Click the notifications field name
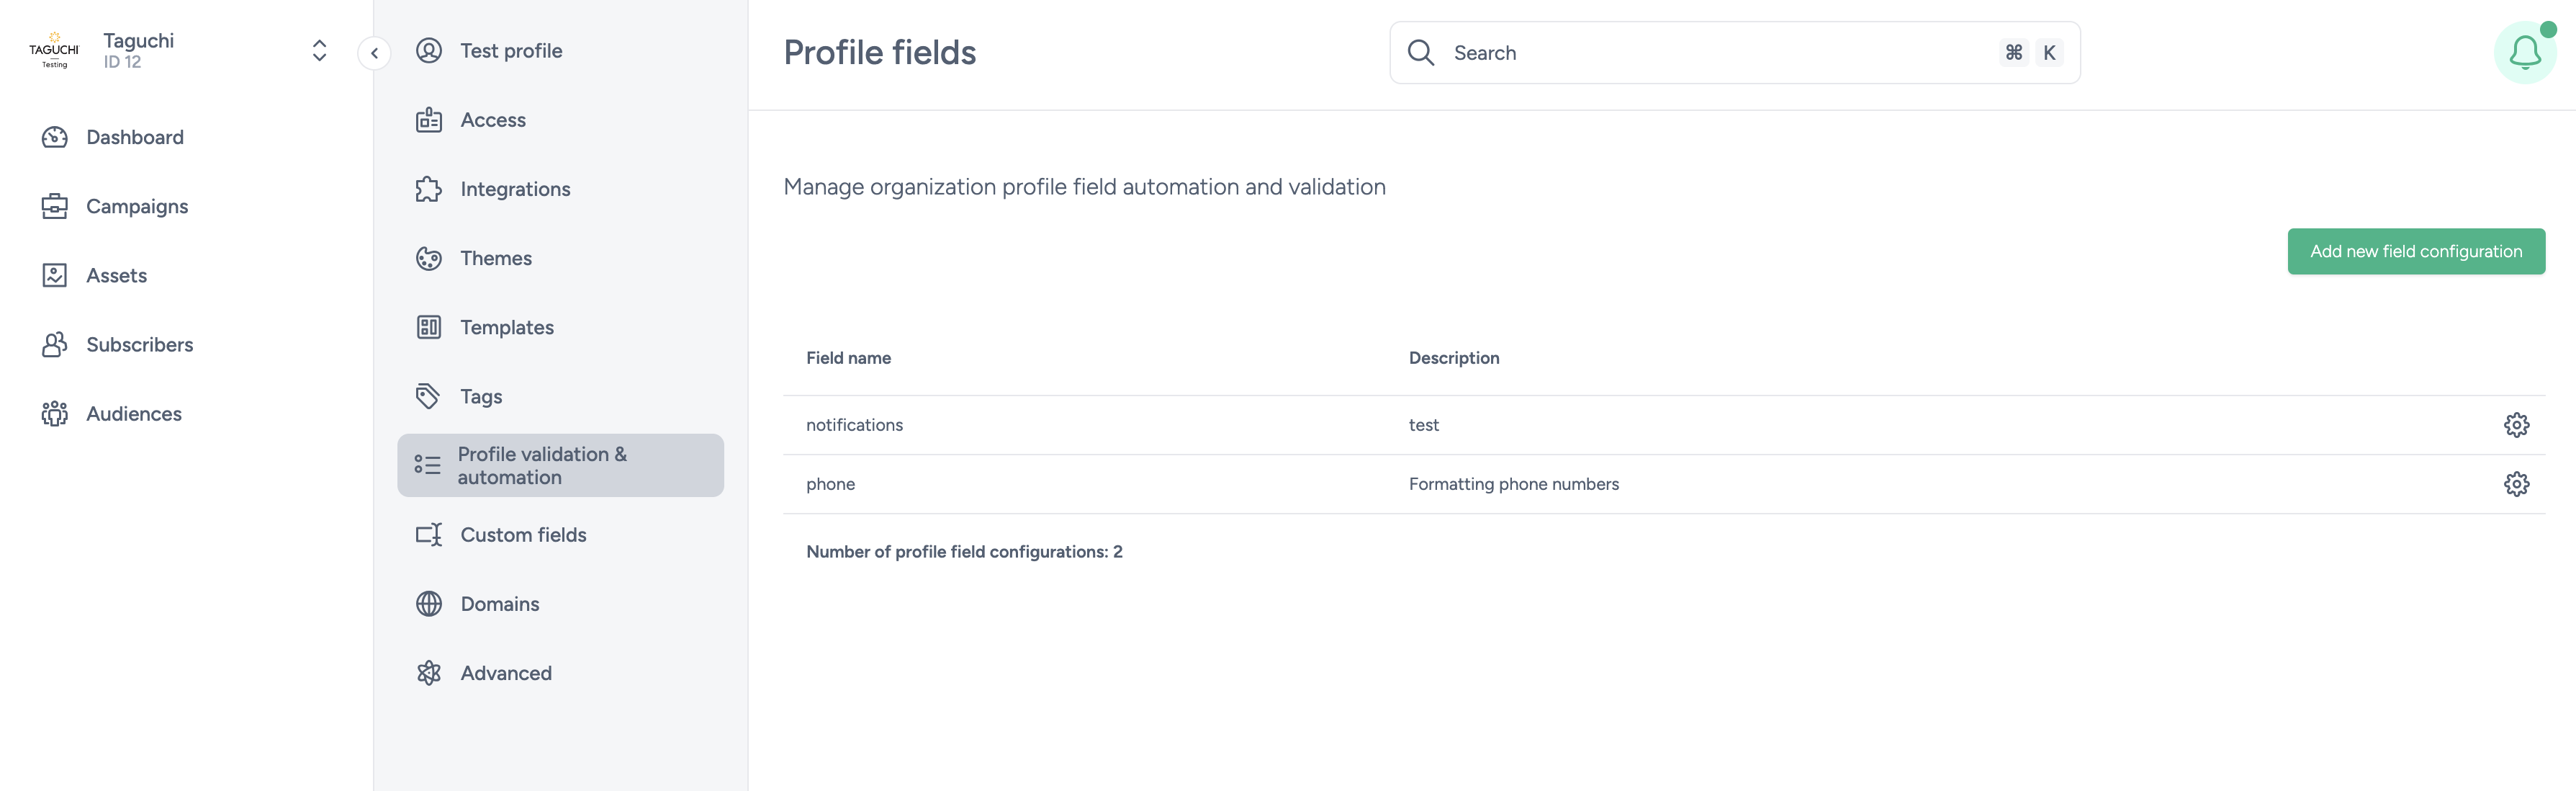2576x791 pixels. [x=854, y=425]
